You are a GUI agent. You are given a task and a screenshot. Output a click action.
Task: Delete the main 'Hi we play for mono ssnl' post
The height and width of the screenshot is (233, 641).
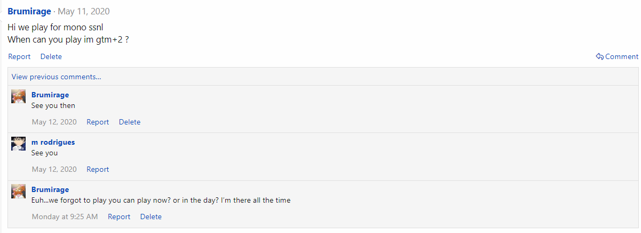coord(51,56)
